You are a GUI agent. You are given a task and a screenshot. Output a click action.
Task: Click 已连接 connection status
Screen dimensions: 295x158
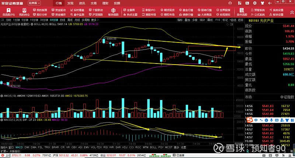(180, 155)
